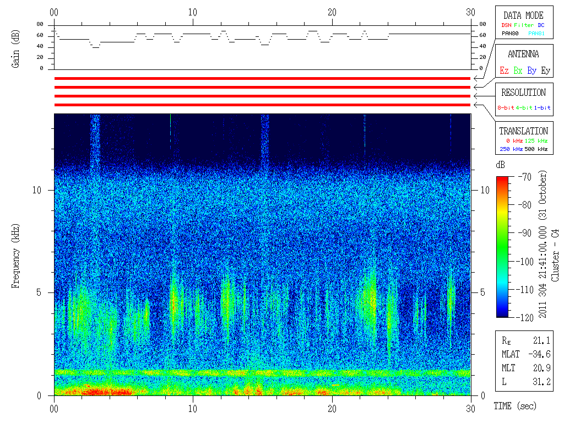Click the red top of the dB color bar
564x423 pixels.
click(x=502, y=179)
